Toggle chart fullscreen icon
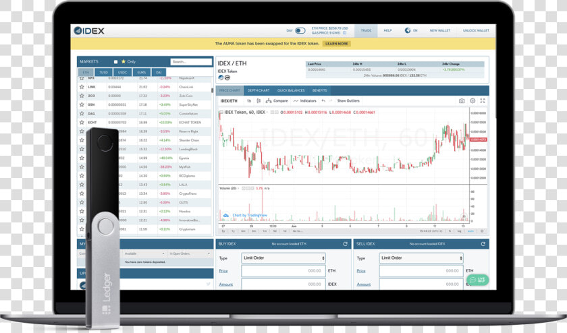 483,100
